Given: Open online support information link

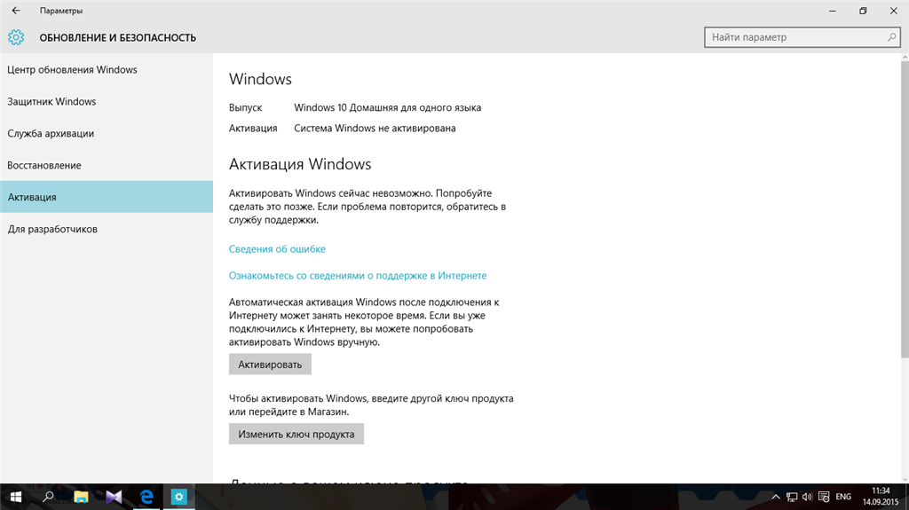Looking at the screenshot, I should click(x=358, y=276).
